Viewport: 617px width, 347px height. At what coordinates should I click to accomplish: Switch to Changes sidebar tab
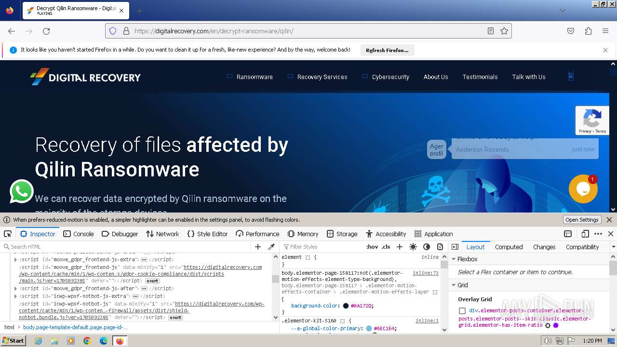pos(544,247)
